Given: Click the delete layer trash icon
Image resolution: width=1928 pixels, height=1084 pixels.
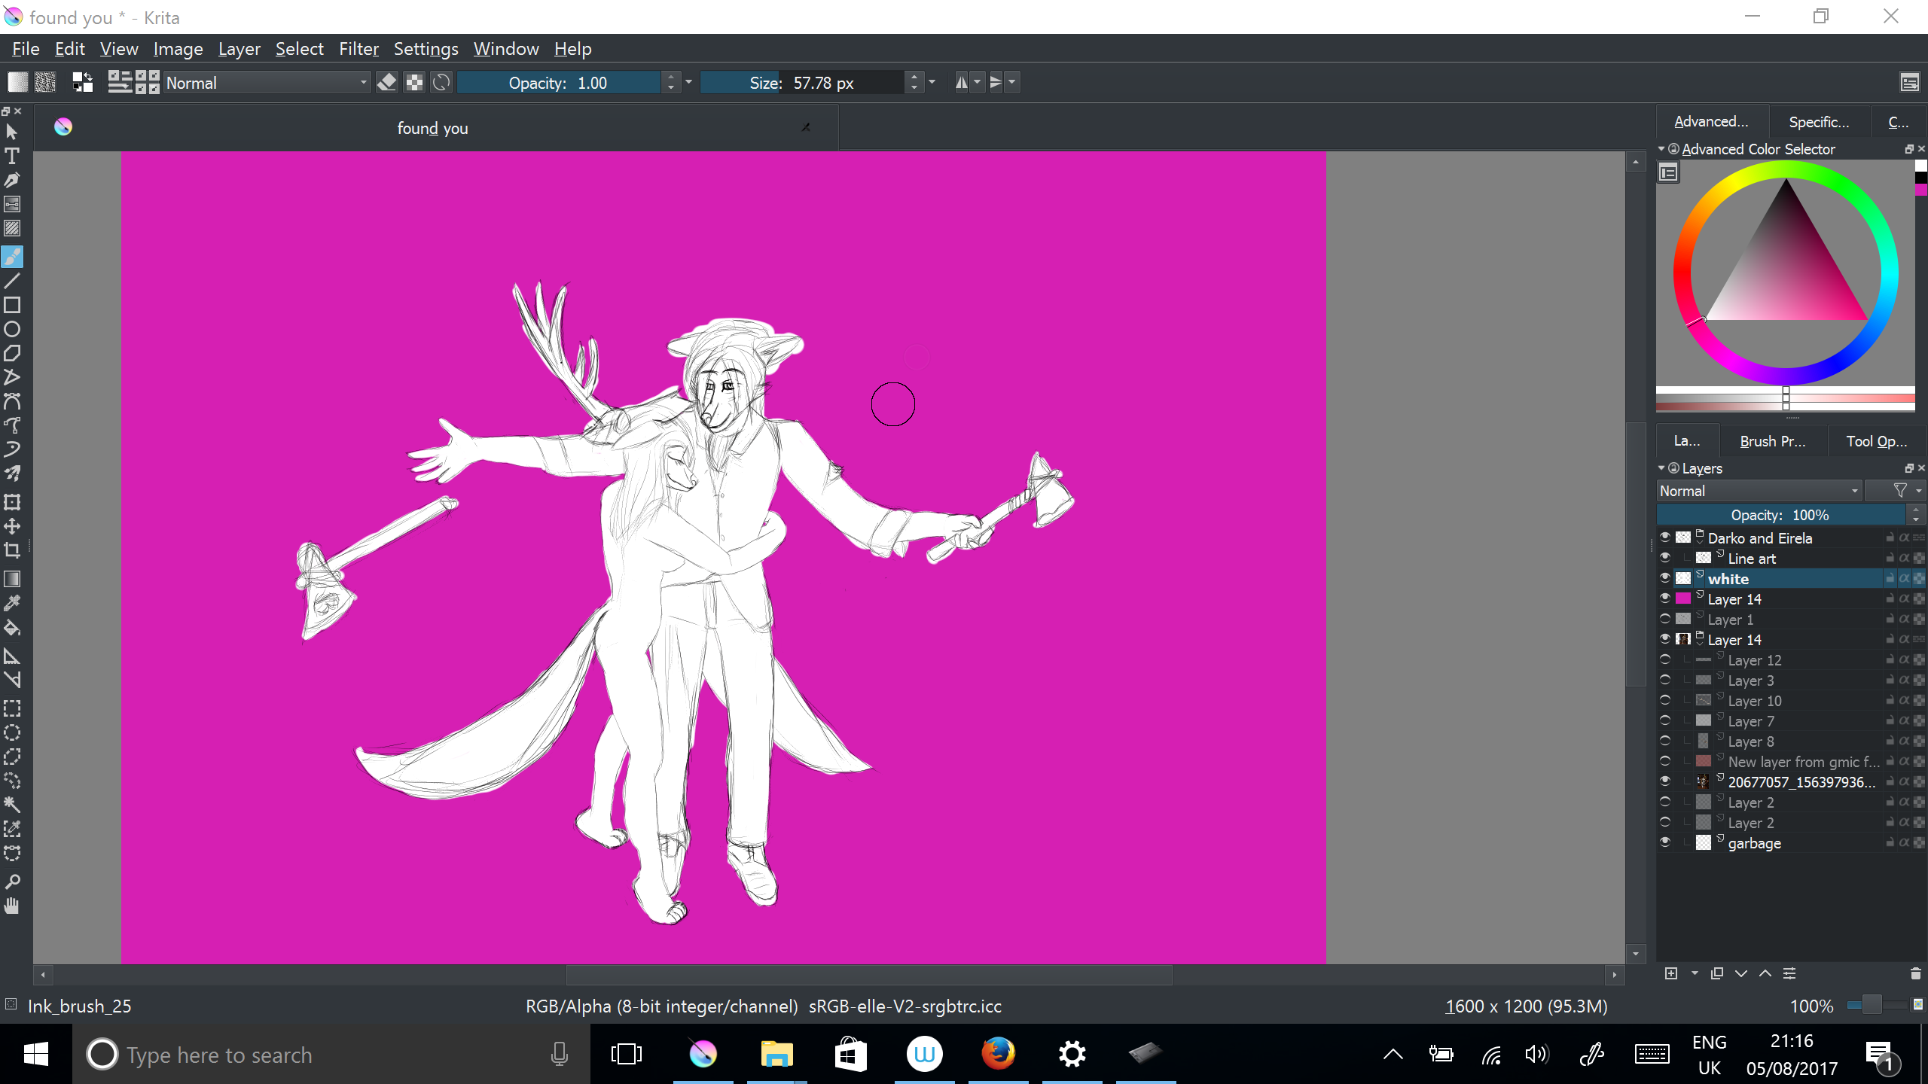Looking at the screenshot, I should click(1915, 973).
